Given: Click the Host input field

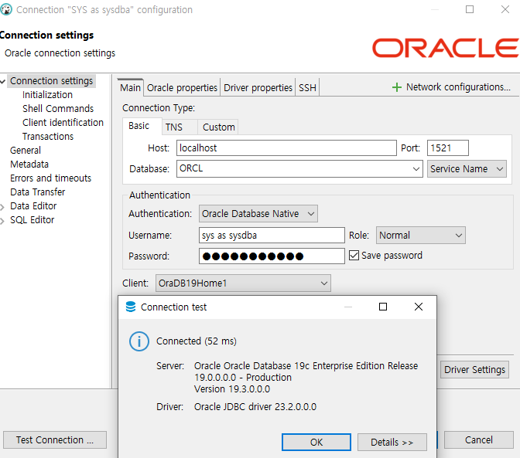Looking at the screenshot, I should (x=286, y=148).
